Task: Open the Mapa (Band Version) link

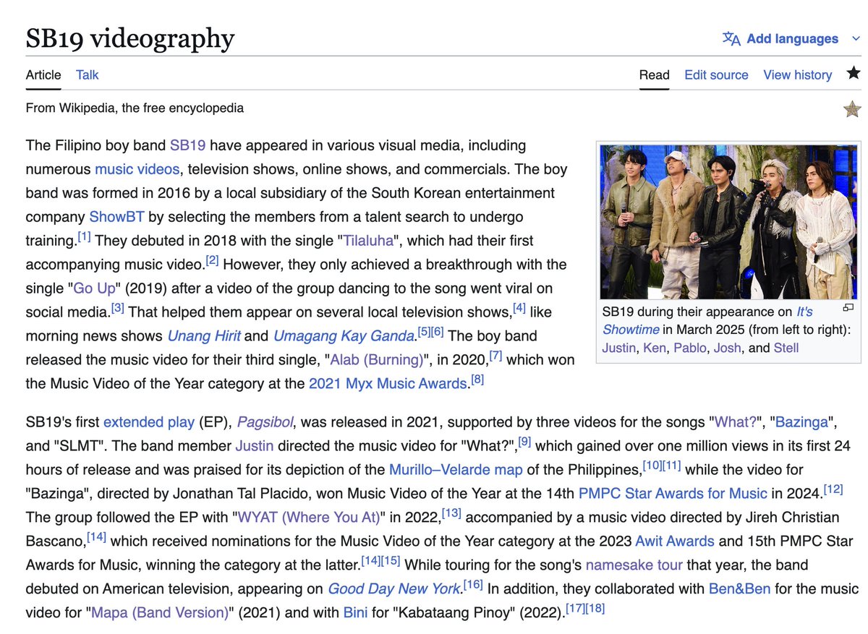Action: tap(160, 613)
